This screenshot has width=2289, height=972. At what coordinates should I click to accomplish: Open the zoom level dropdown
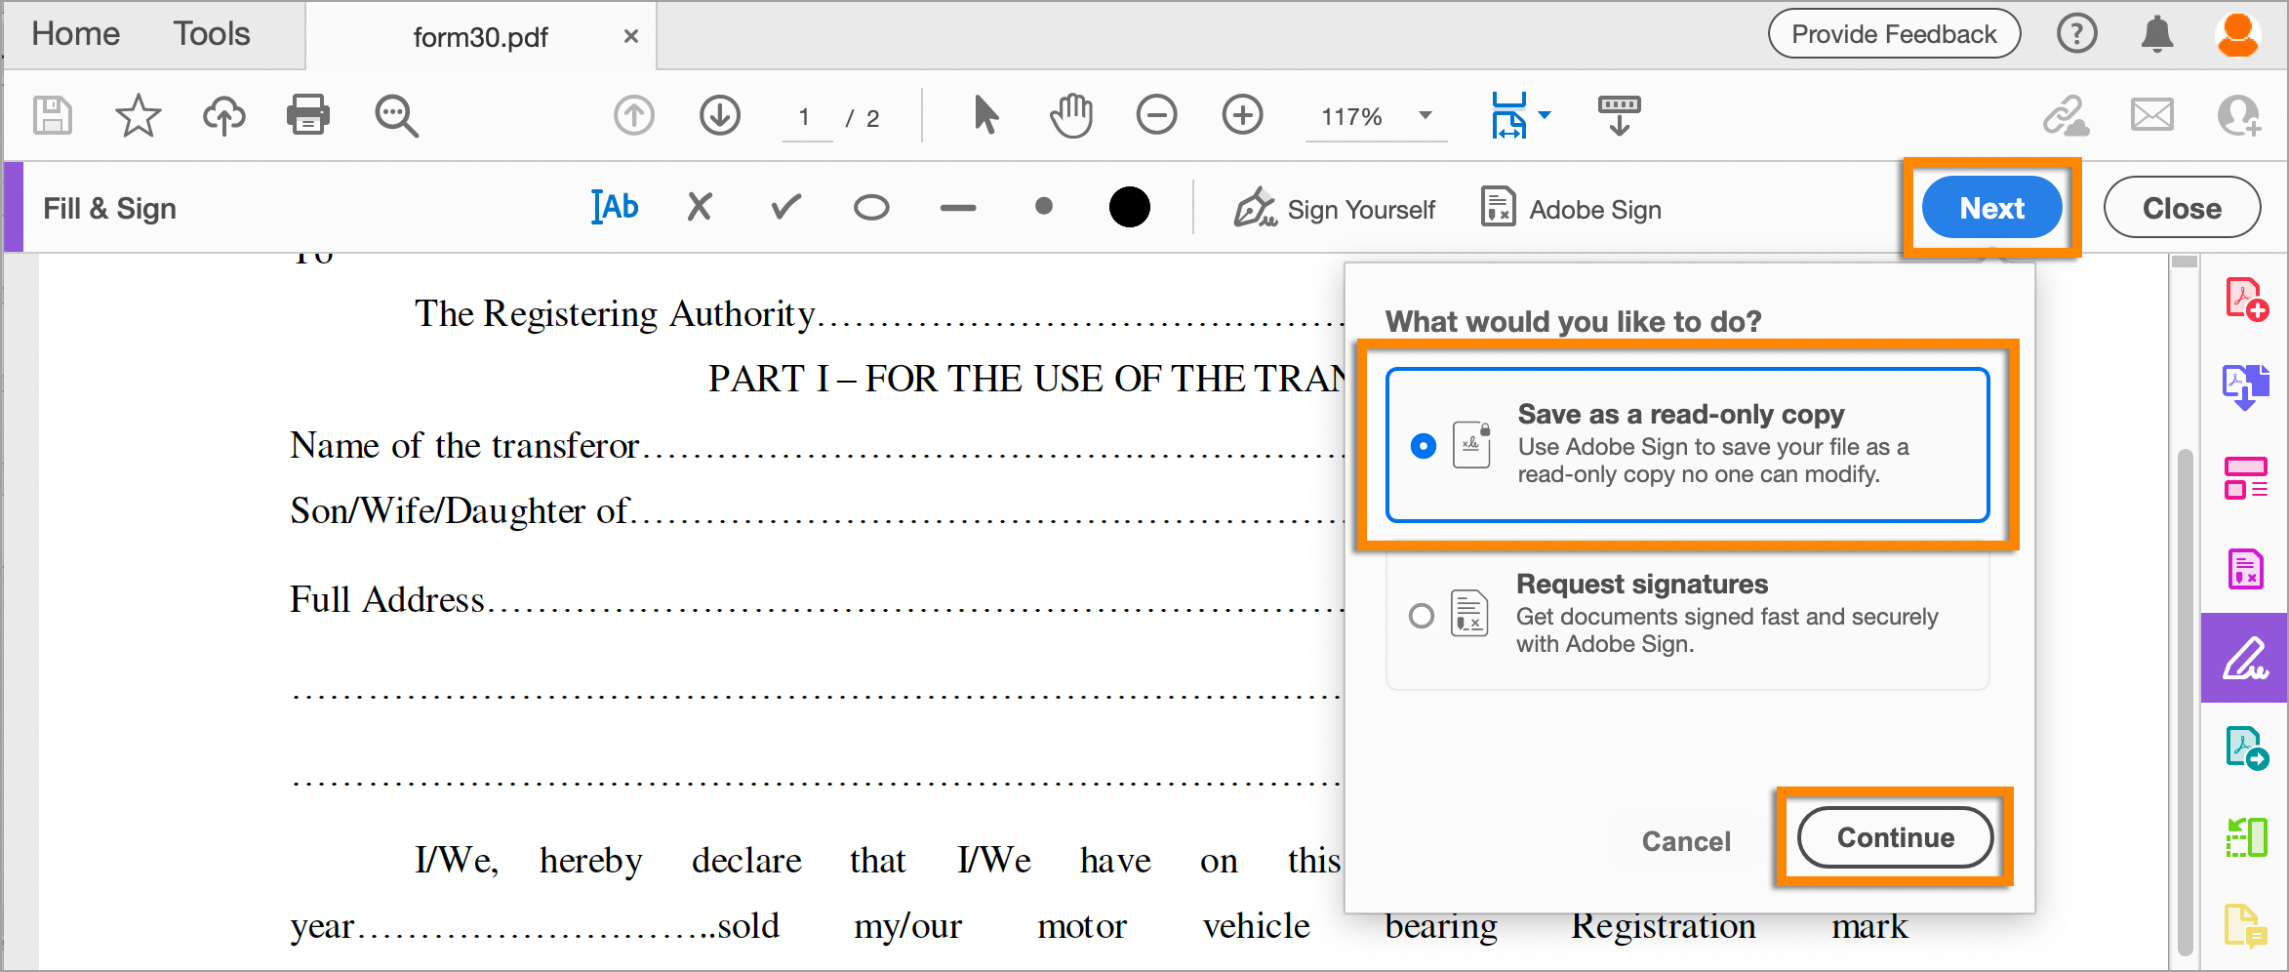point(1426,115)
